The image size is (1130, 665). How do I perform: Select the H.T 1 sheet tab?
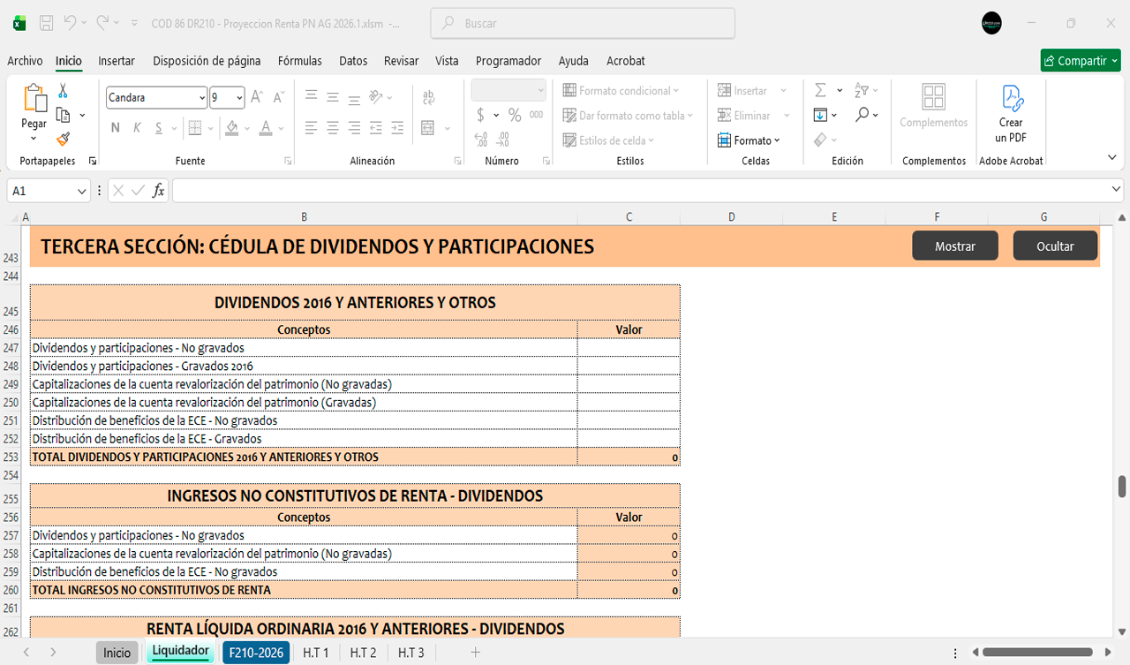[x=315, y=653]
